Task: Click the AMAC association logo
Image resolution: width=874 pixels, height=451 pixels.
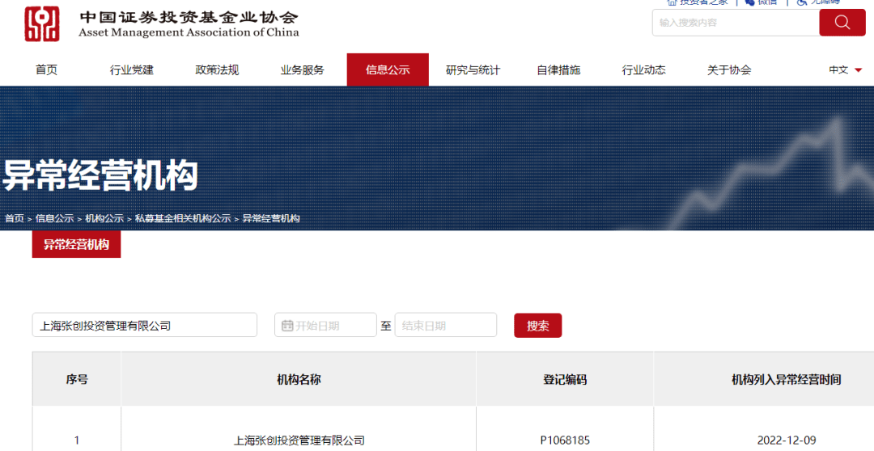Action: coord(42,24)
